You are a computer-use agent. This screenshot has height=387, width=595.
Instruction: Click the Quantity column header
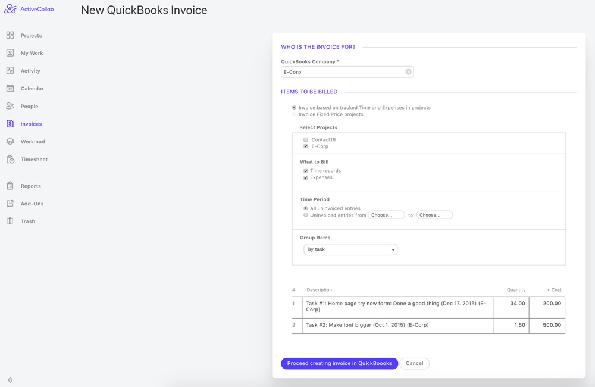click(x=516, y=290)
